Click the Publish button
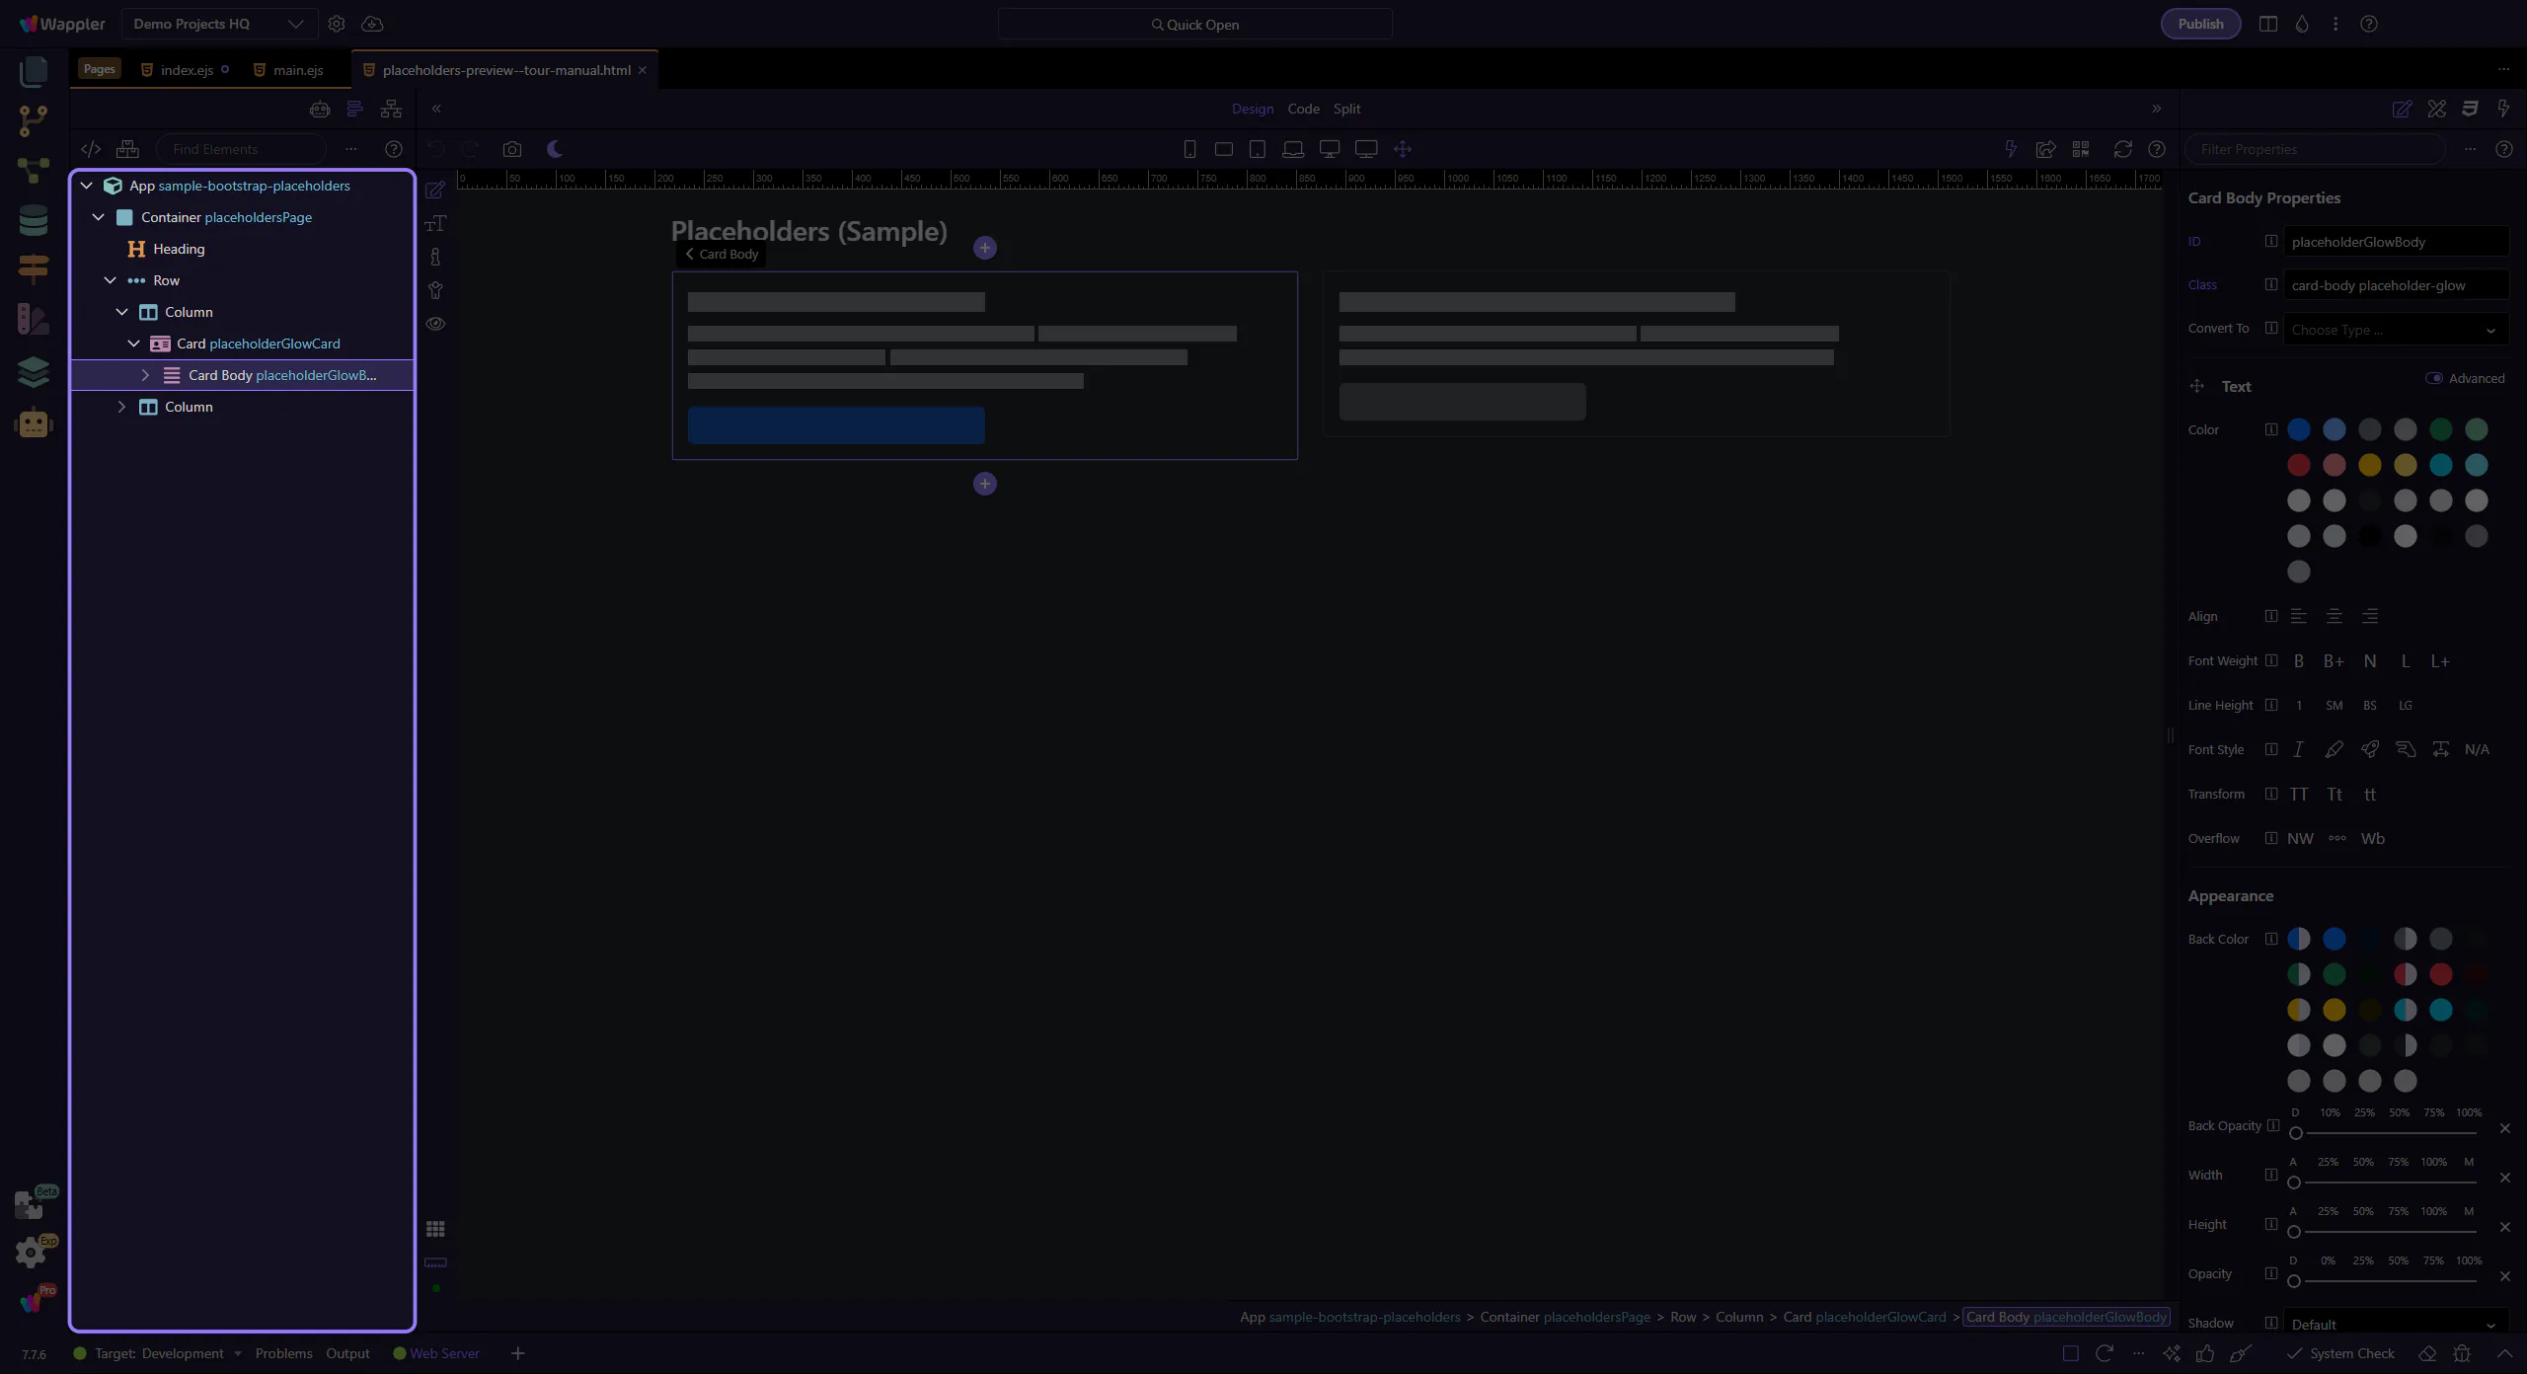2527x1374 pixels. pos(2200,24)
